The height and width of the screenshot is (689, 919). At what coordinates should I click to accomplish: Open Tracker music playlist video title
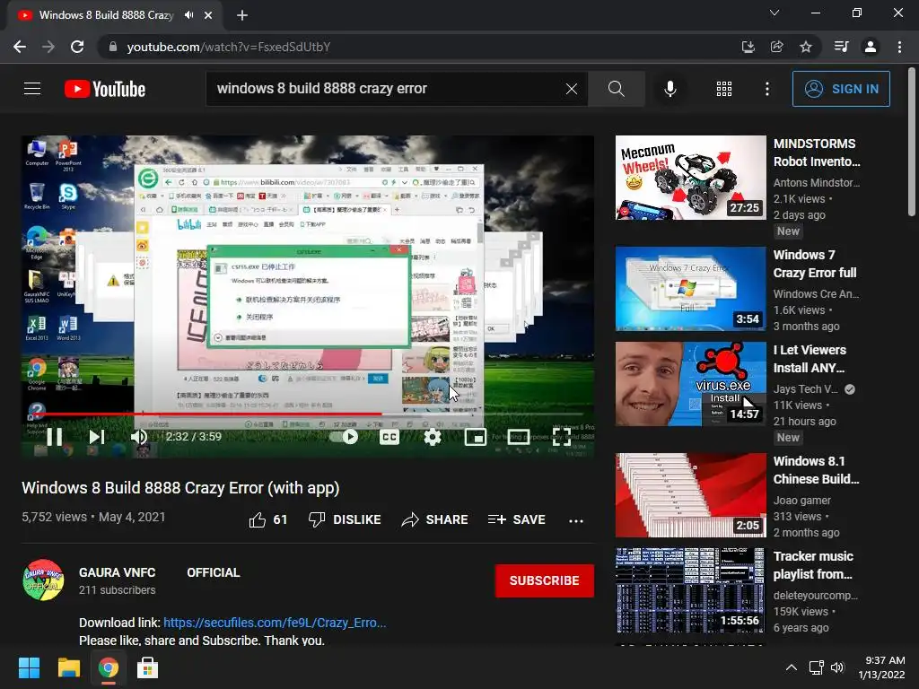tap(813, 565)
